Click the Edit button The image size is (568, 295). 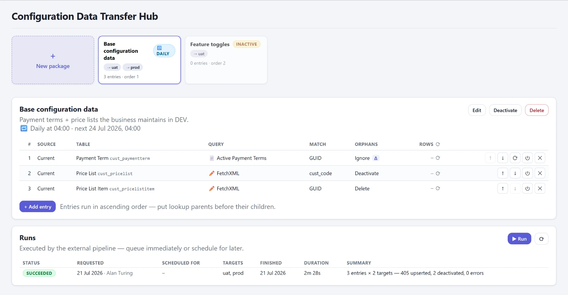click(477, 110)
